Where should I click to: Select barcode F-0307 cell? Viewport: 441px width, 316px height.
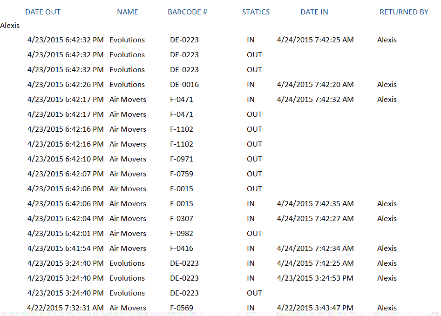[182, 219]
